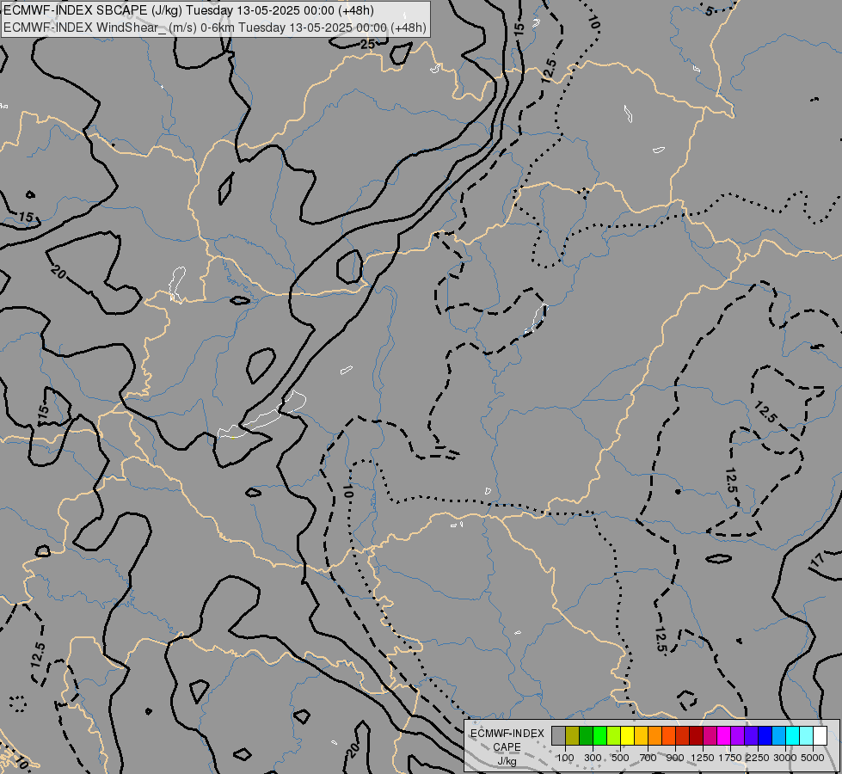Pick the pure yellow legend swatch

(x=627, y=735)
